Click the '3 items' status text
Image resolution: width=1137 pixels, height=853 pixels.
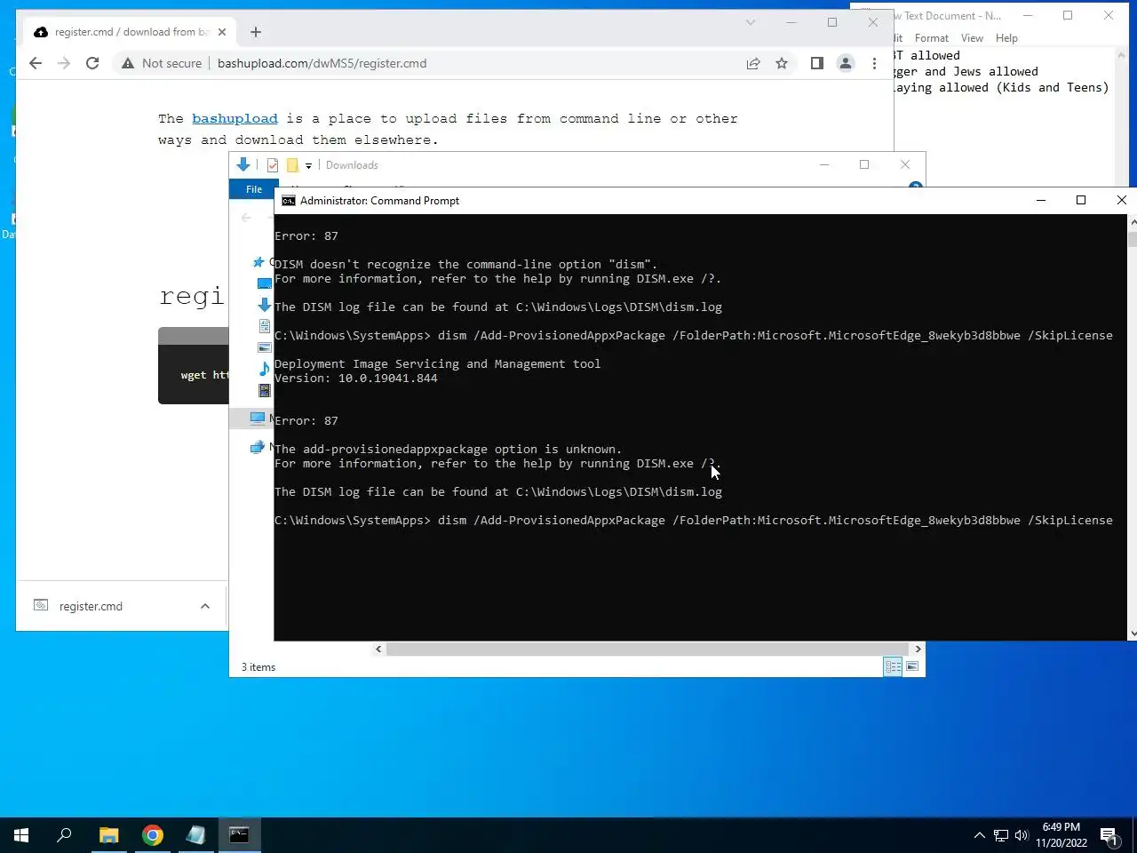(x=258, y=667)
